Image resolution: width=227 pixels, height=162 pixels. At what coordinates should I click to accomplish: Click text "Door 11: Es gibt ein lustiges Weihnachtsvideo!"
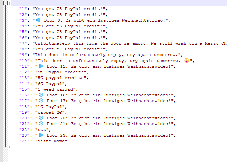tap(109, 67)
